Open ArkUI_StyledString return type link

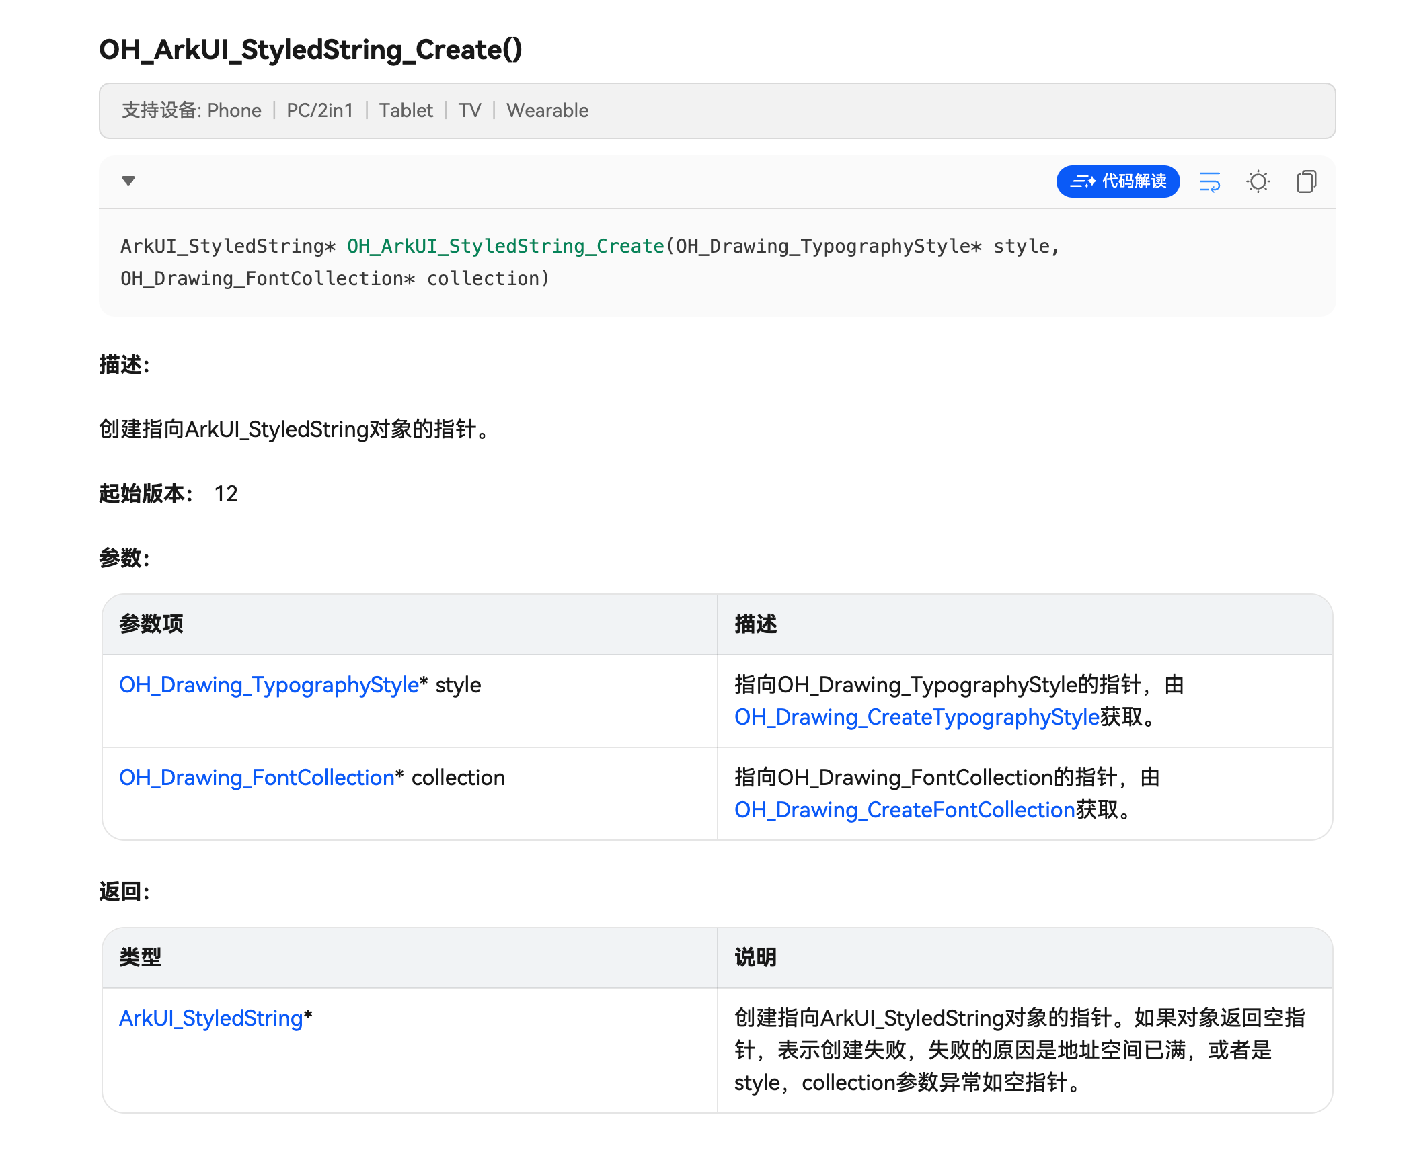pyautogui.click(x=210, y=1018)
